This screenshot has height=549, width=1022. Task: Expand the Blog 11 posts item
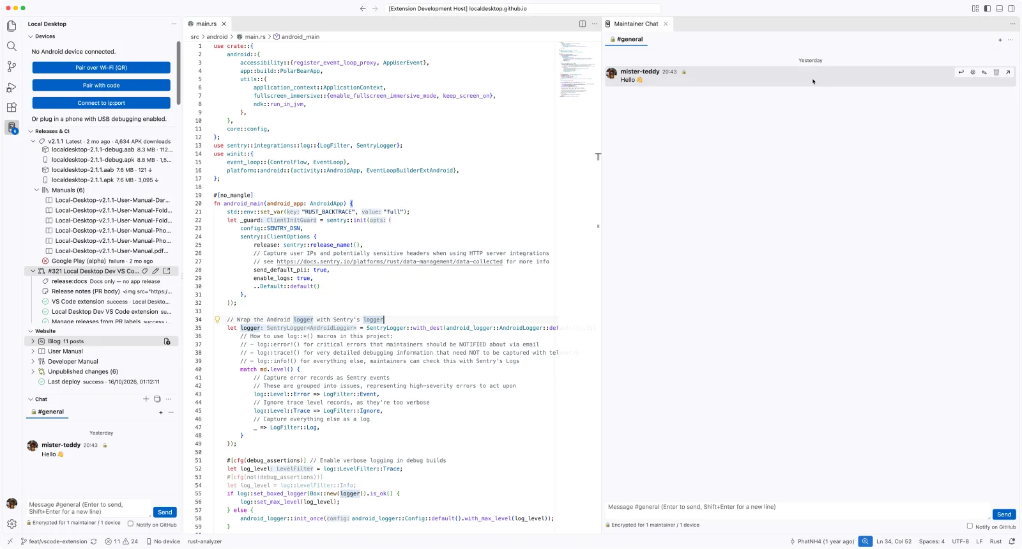click(x=33, y=341)
